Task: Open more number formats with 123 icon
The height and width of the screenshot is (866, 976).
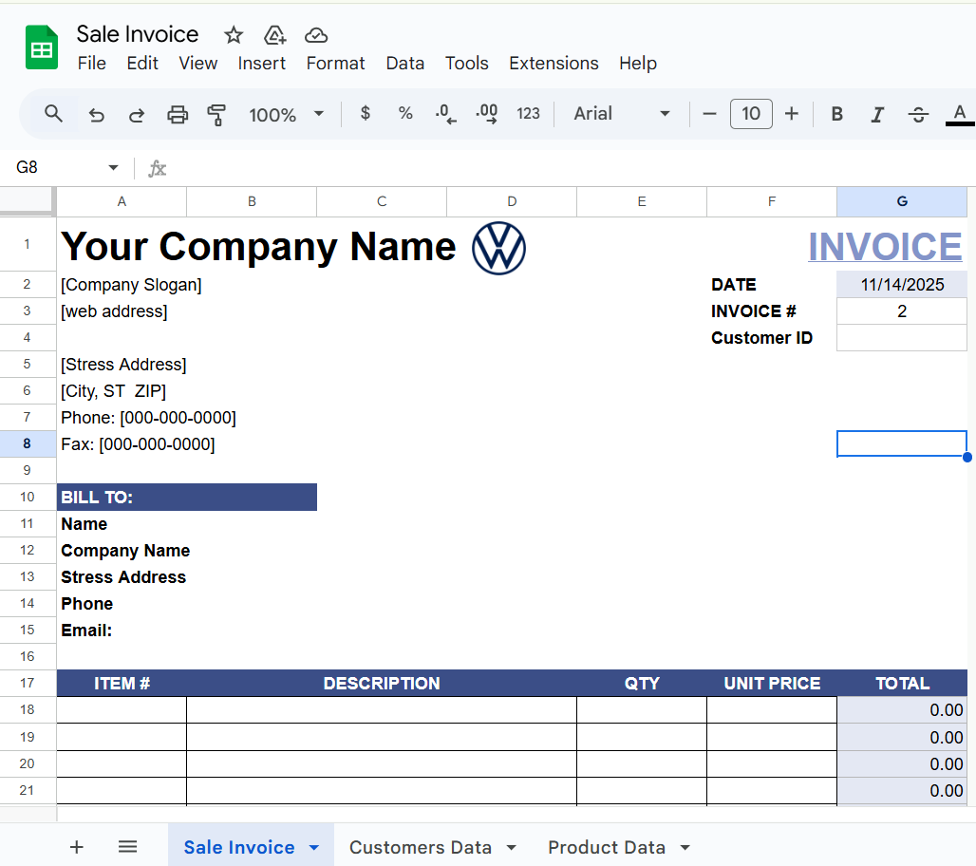Action: pos(528,114)
